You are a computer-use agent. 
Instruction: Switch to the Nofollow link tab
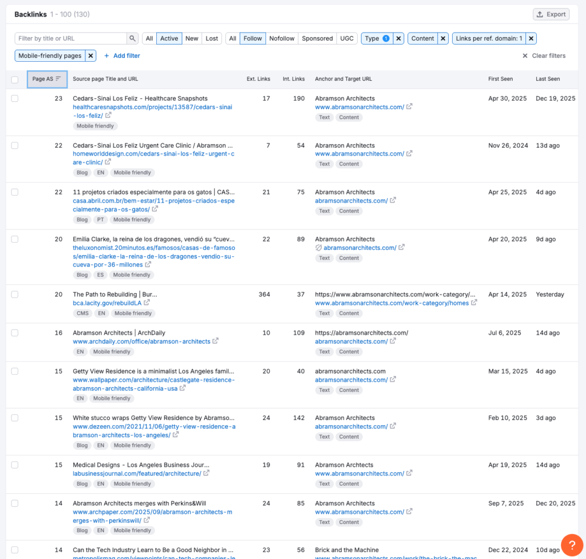point(282,38)
